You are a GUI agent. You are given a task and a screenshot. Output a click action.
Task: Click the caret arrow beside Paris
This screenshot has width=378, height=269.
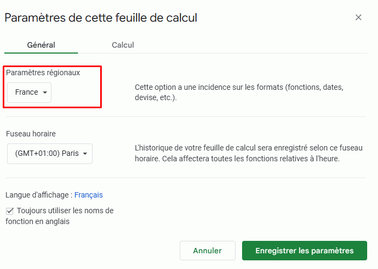[x=85, y=154]
